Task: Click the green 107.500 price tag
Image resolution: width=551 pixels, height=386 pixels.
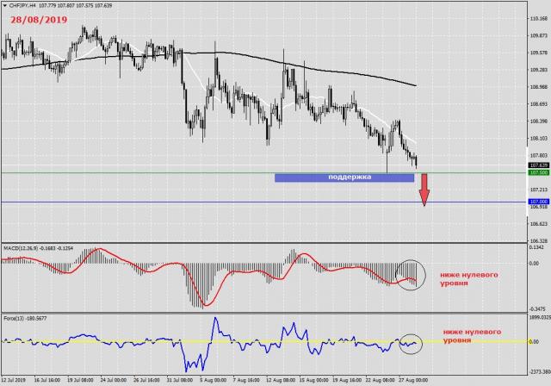Action: click(x=539, y=172)
